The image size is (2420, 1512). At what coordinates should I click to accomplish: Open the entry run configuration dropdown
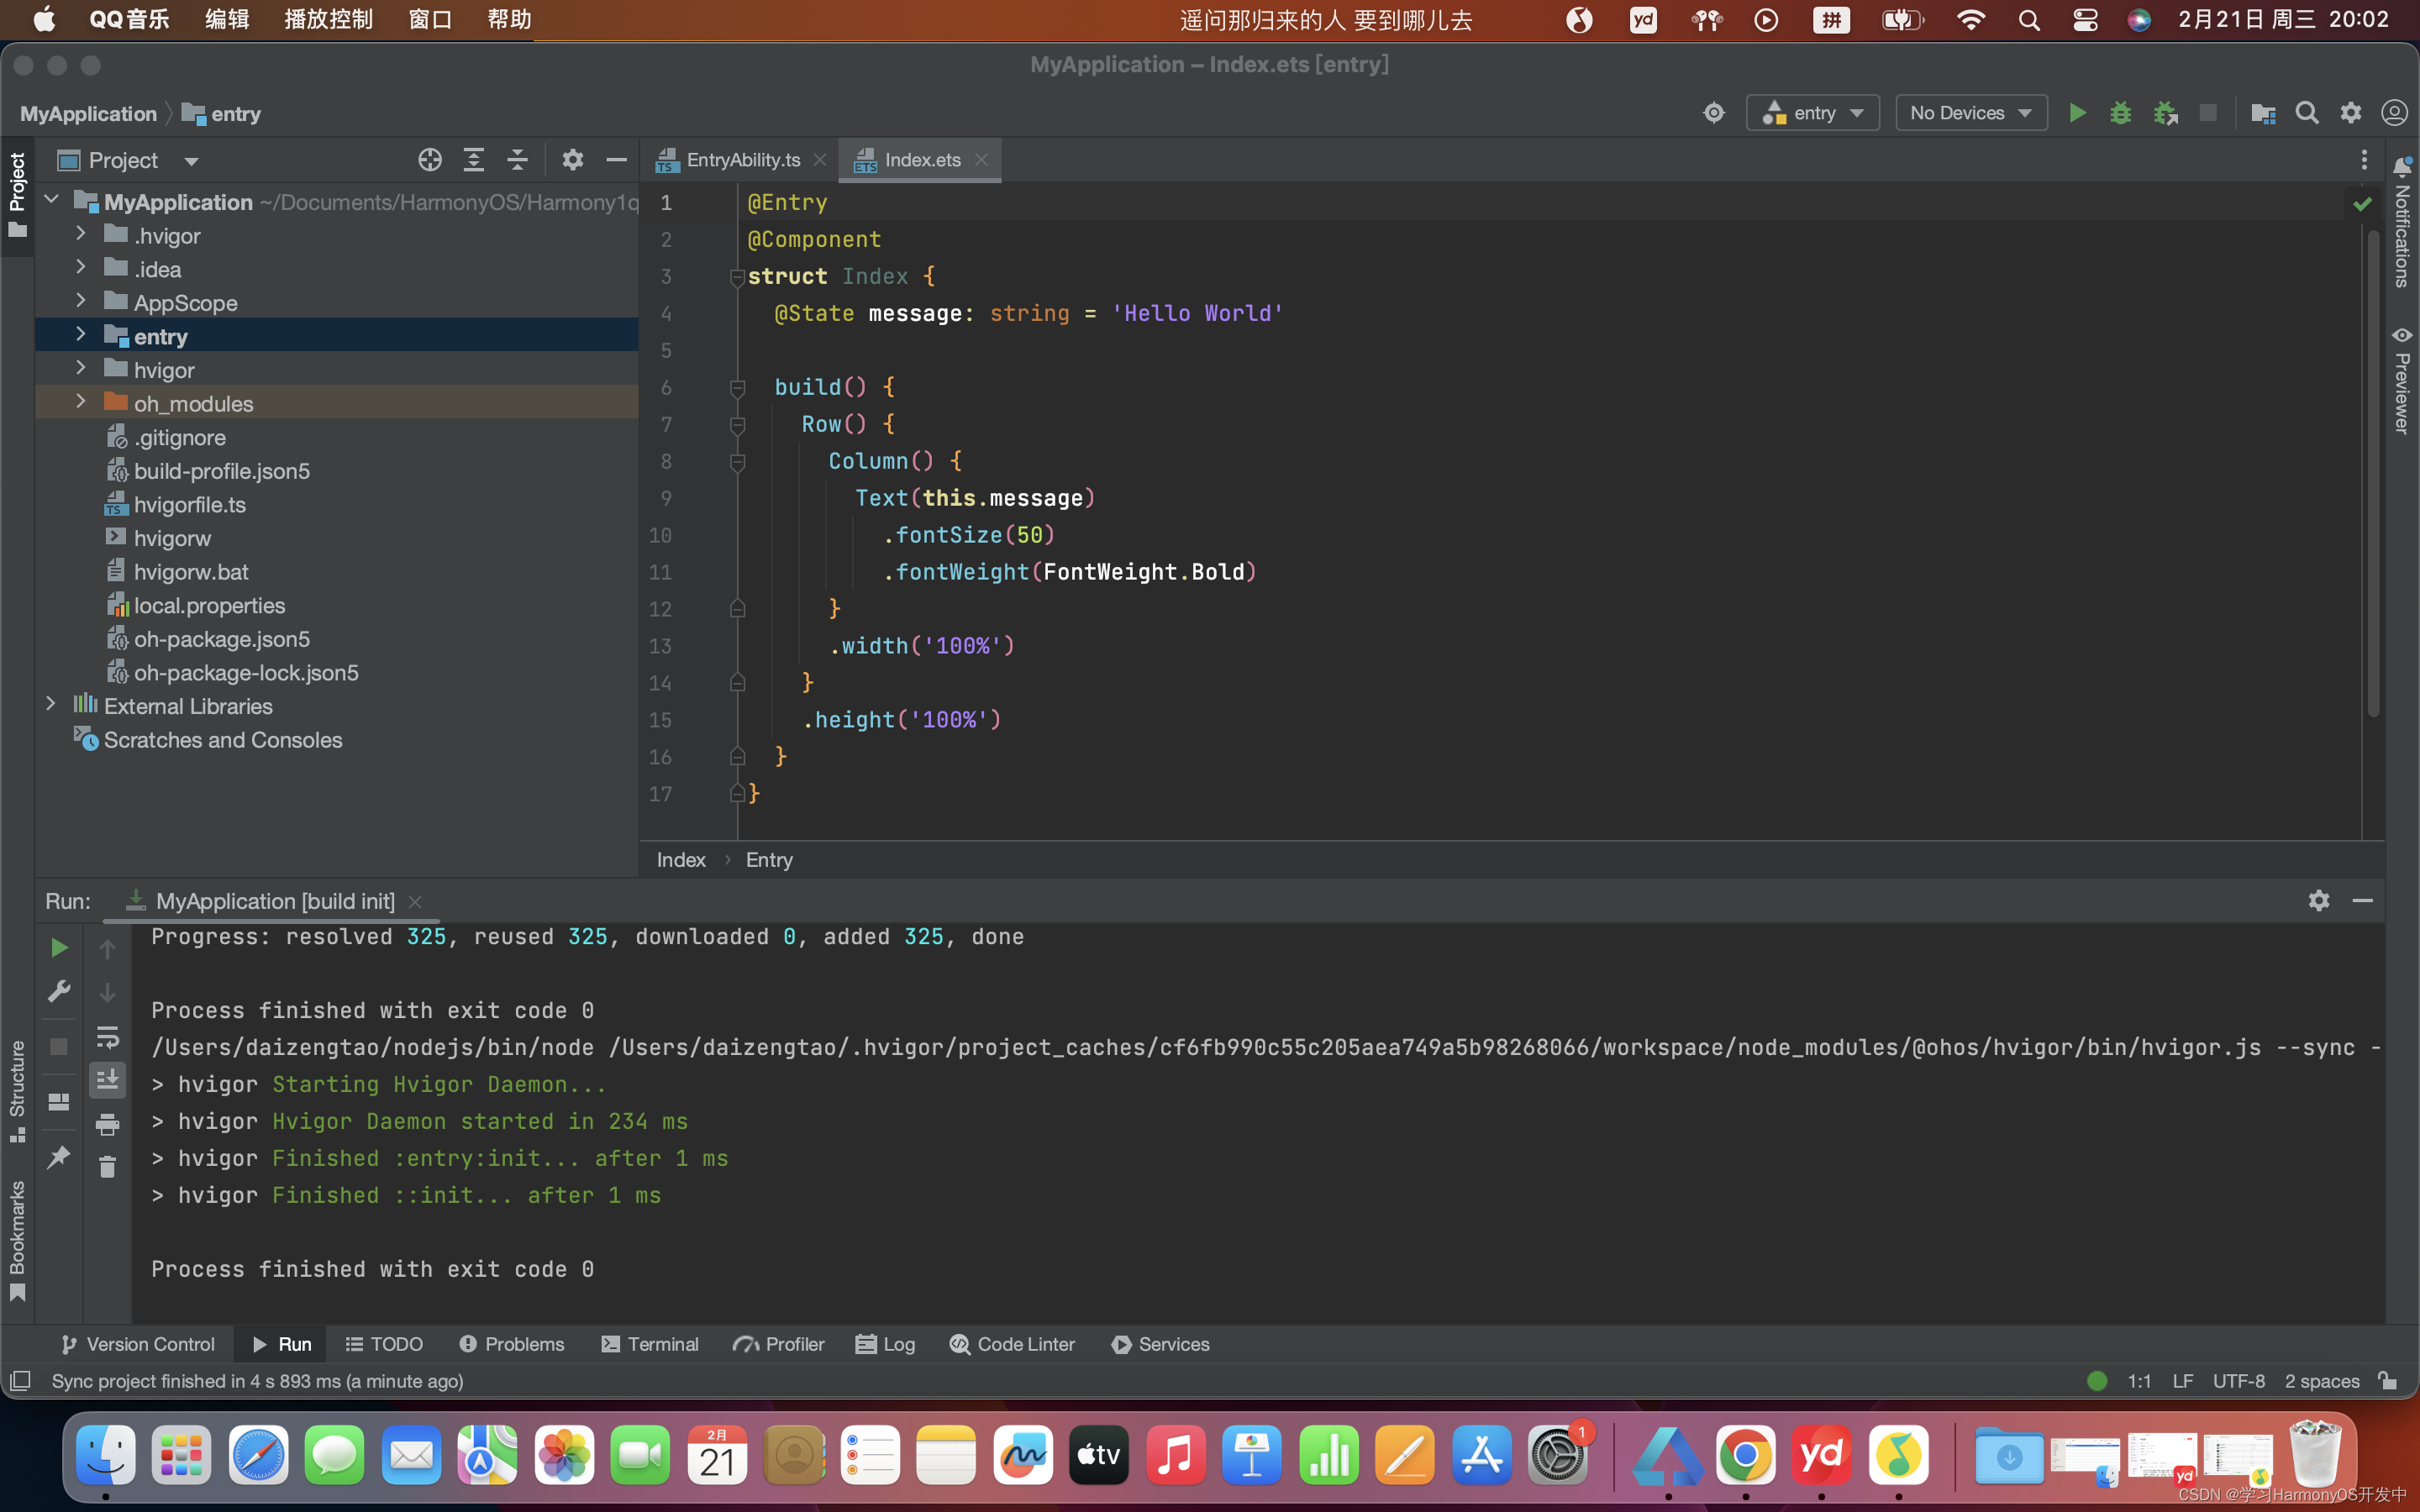tap(1813, 113)
